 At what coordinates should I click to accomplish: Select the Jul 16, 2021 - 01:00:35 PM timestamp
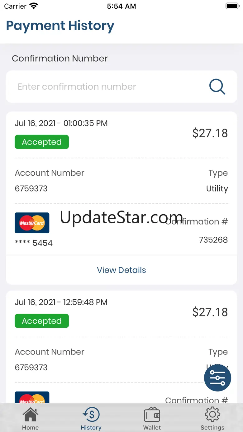[x=61, y=123]
